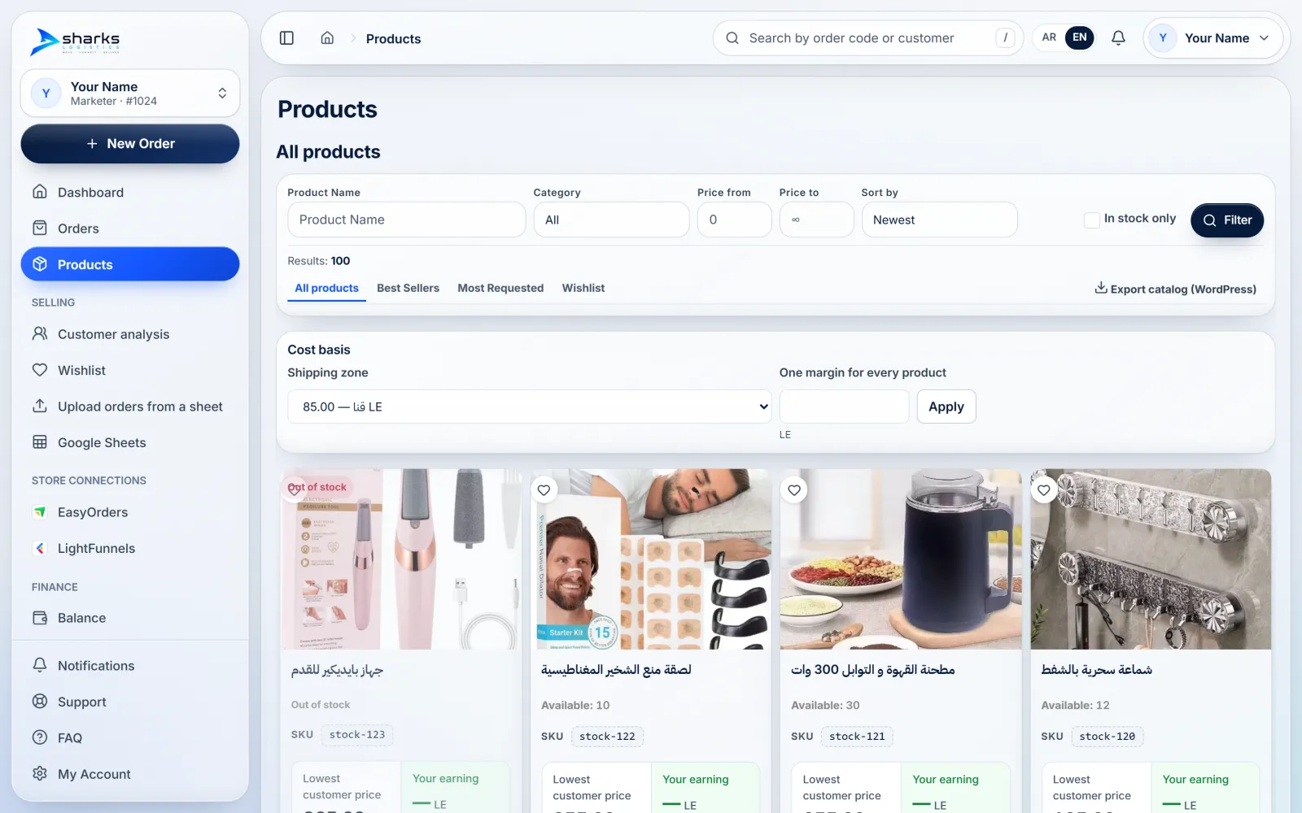The height and width of the screenshot is (813, 1302).
Task: Click the New Order button
Action: 130,143
